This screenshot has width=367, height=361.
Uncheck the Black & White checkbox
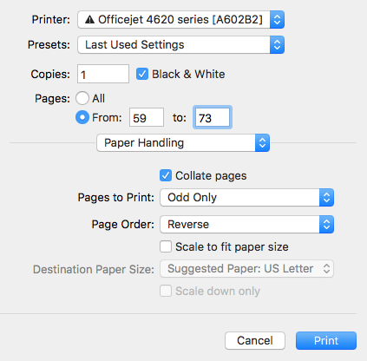142,74
